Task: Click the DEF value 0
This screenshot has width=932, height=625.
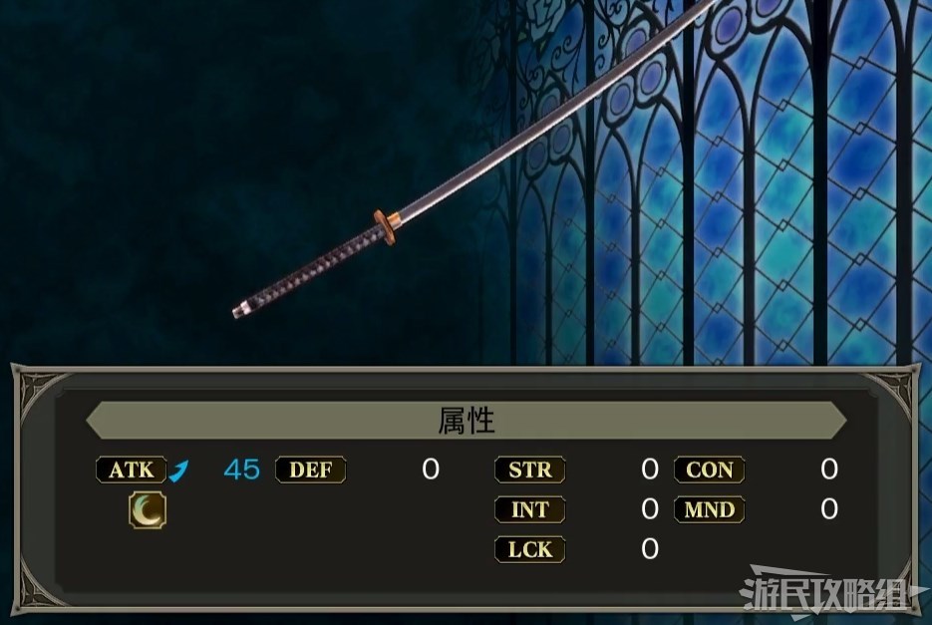Action: [431, 469]
